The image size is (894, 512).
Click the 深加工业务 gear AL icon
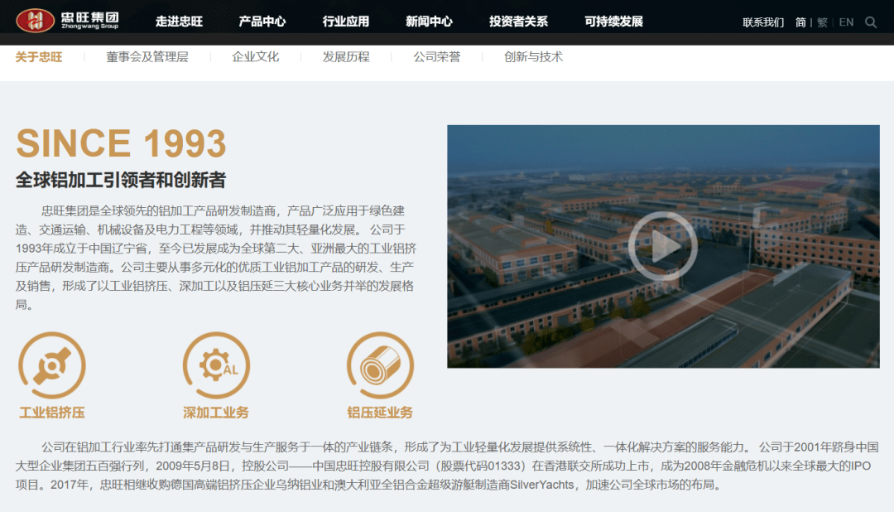click(x=216, y=365)
